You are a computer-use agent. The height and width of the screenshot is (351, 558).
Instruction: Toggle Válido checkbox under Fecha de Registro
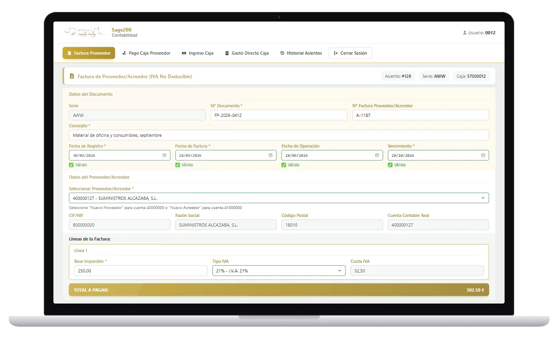71,165
